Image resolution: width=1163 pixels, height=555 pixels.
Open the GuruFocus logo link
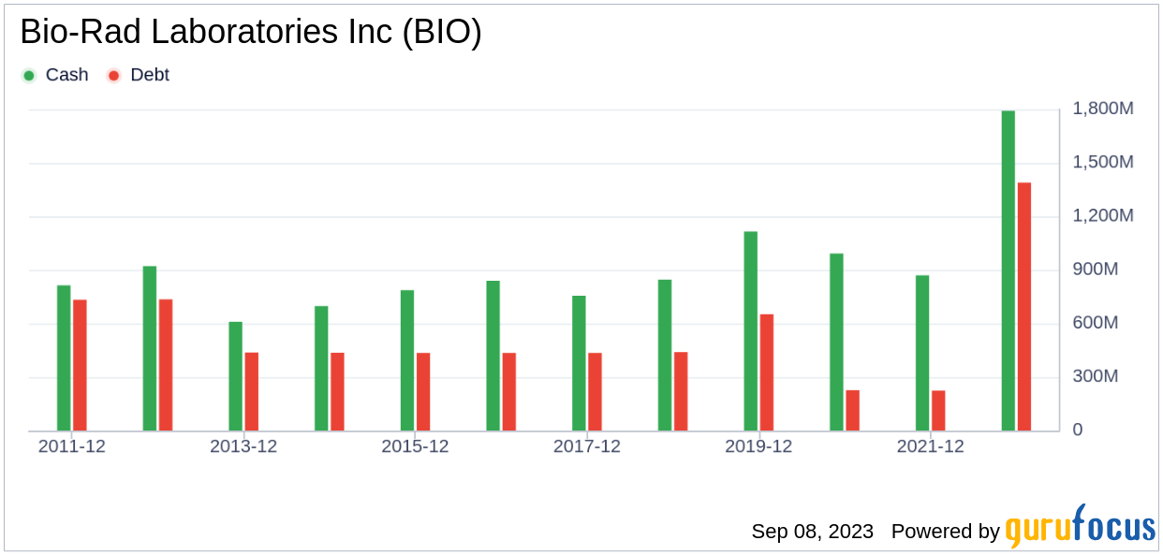pos(1080,528)
